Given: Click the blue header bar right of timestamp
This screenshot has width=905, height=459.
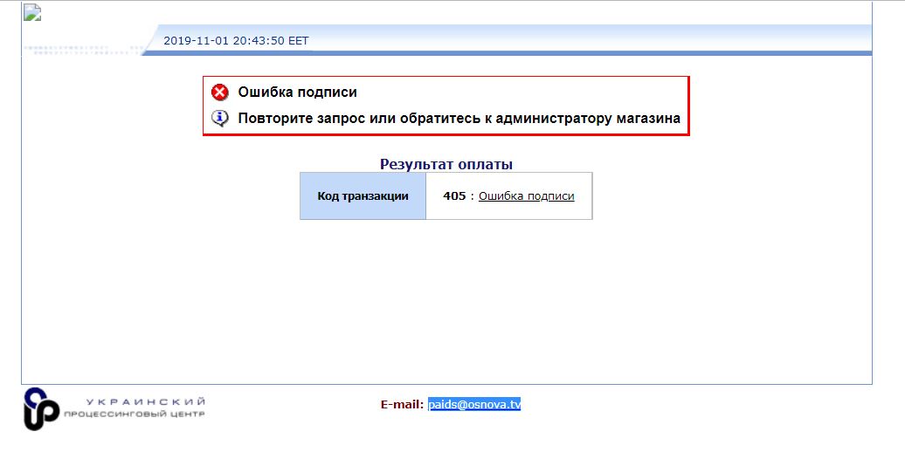Looking at the screenshot, I should pyautogui.click(x=594, y=40).
